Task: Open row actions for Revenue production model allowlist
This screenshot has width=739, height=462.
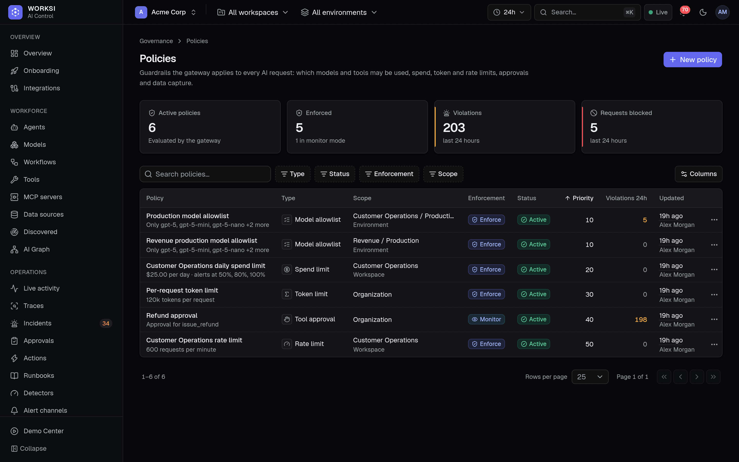Action: click(714, 245)
